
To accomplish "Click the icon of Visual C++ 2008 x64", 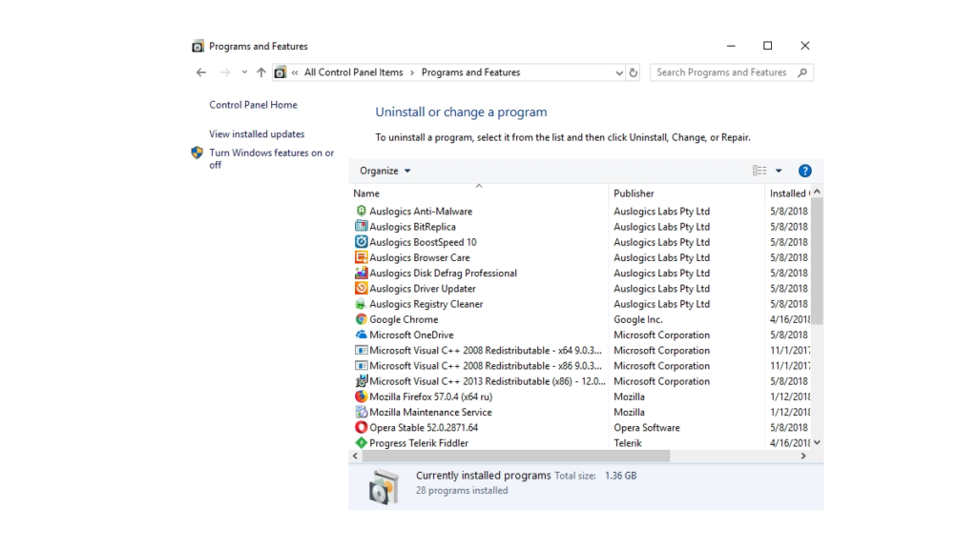I will click(x=361, y=350).
